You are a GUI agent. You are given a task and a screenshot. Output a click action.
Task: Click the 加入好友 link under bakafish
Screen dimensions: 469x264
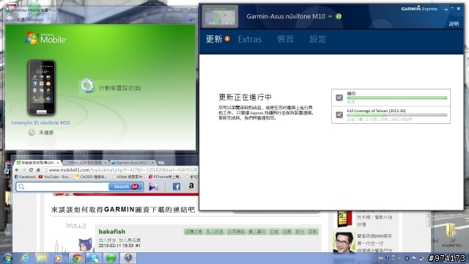click(x=107, y=240)
